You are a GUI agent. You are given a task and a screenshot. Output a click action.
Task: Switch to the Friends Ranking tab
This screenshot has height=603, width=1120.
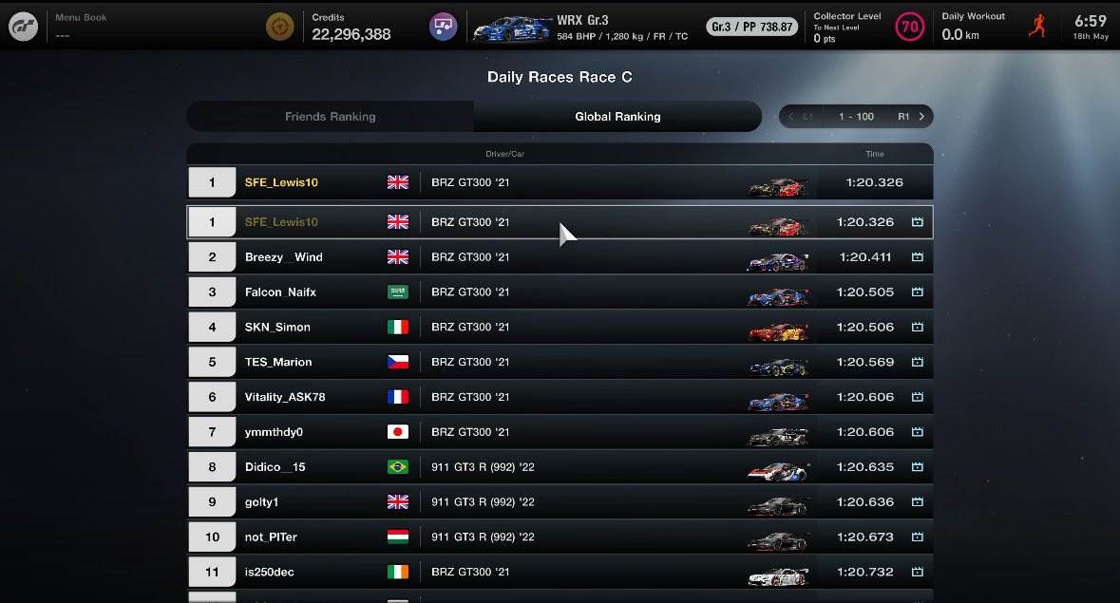pos(330,116)
